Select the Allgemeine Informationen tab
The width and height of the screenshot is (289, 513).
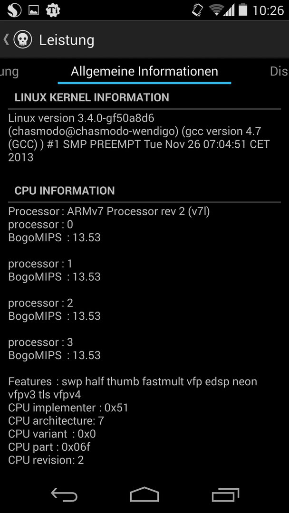pyautogui.click(x=144, y=71)
